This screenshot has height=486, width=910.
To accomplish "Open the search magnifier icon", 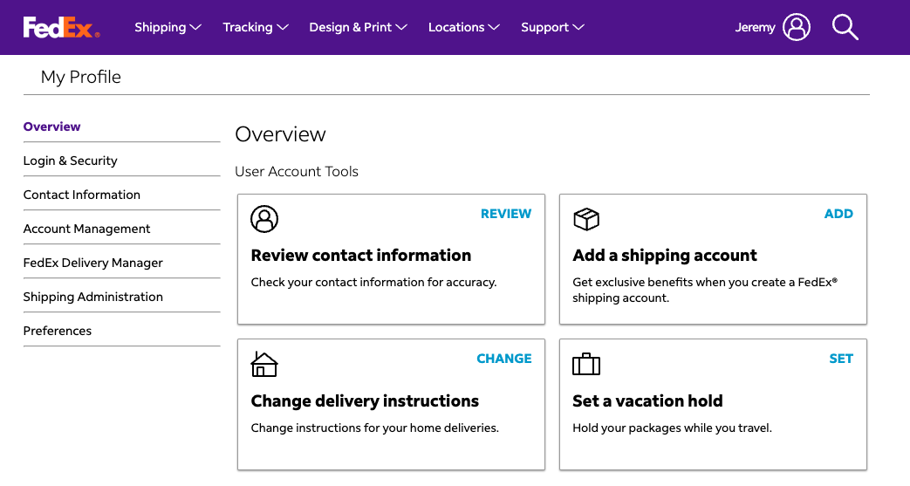I will click(845, 27).
